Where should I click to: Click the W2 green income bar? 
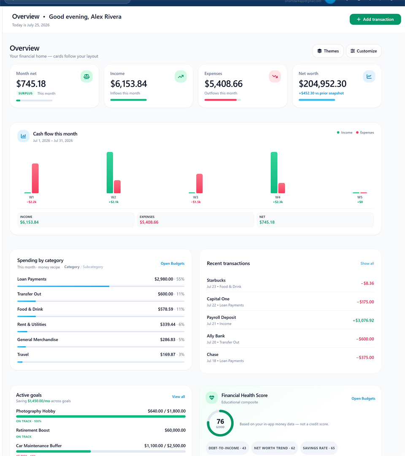point(110,172)
